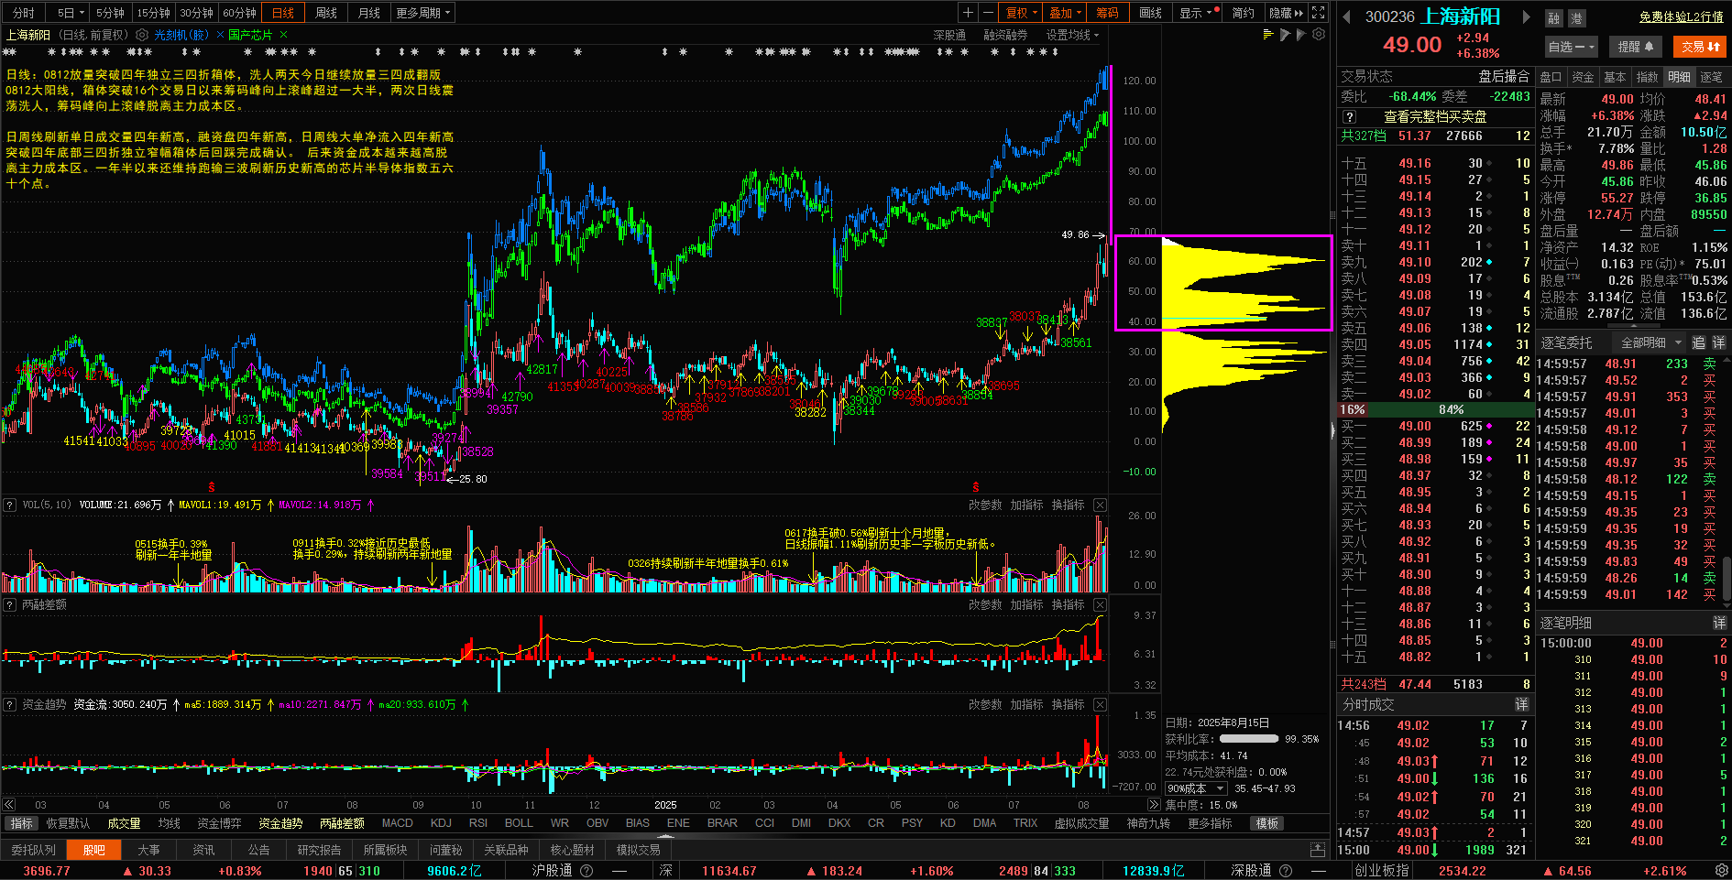Click the 港 Hong Kong connect badge
Screen dimensions: 1732x880
(1576, 18)
